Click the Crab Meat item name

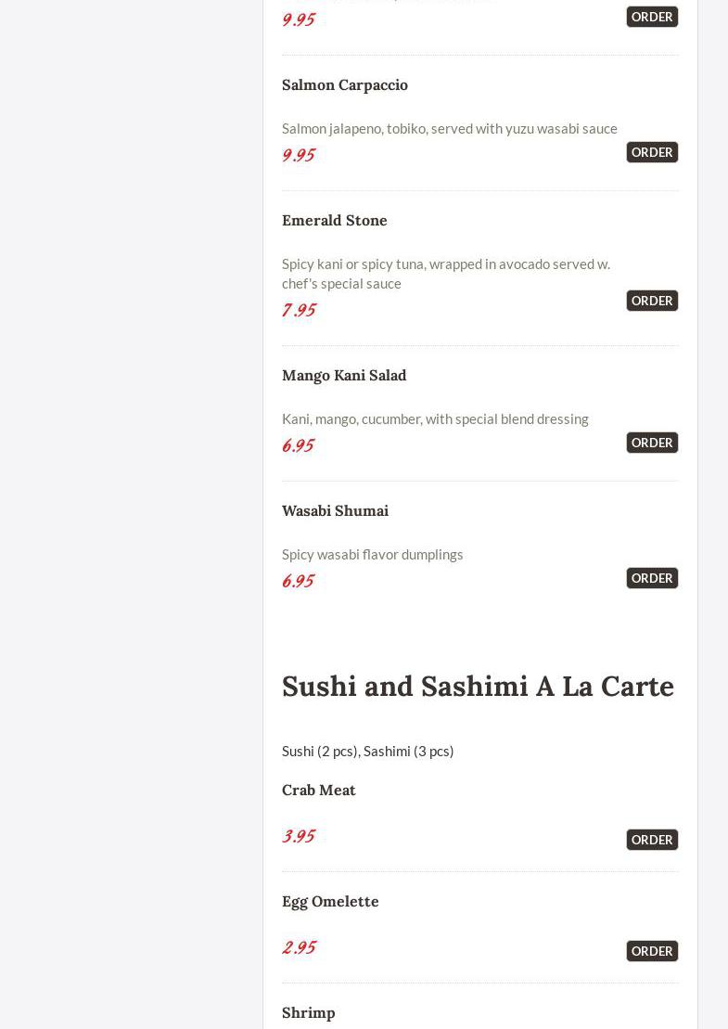pos(319,790)
